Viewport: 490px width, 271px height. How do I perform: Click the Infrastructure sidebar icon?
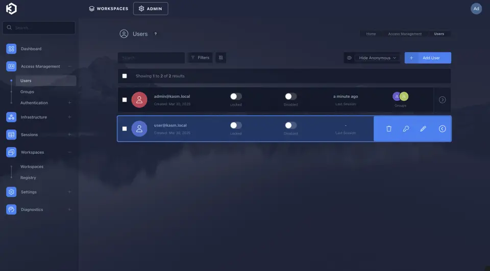[11, 117]
